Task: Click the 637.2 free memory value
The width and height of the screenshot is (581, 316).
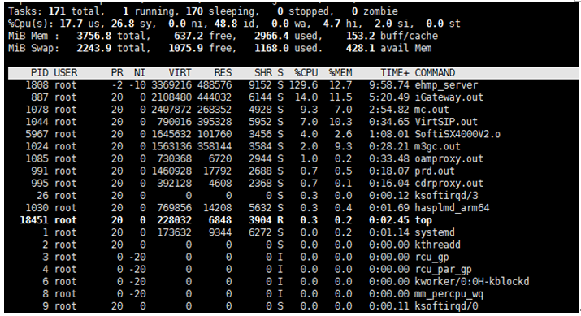Action: point(189,36)
